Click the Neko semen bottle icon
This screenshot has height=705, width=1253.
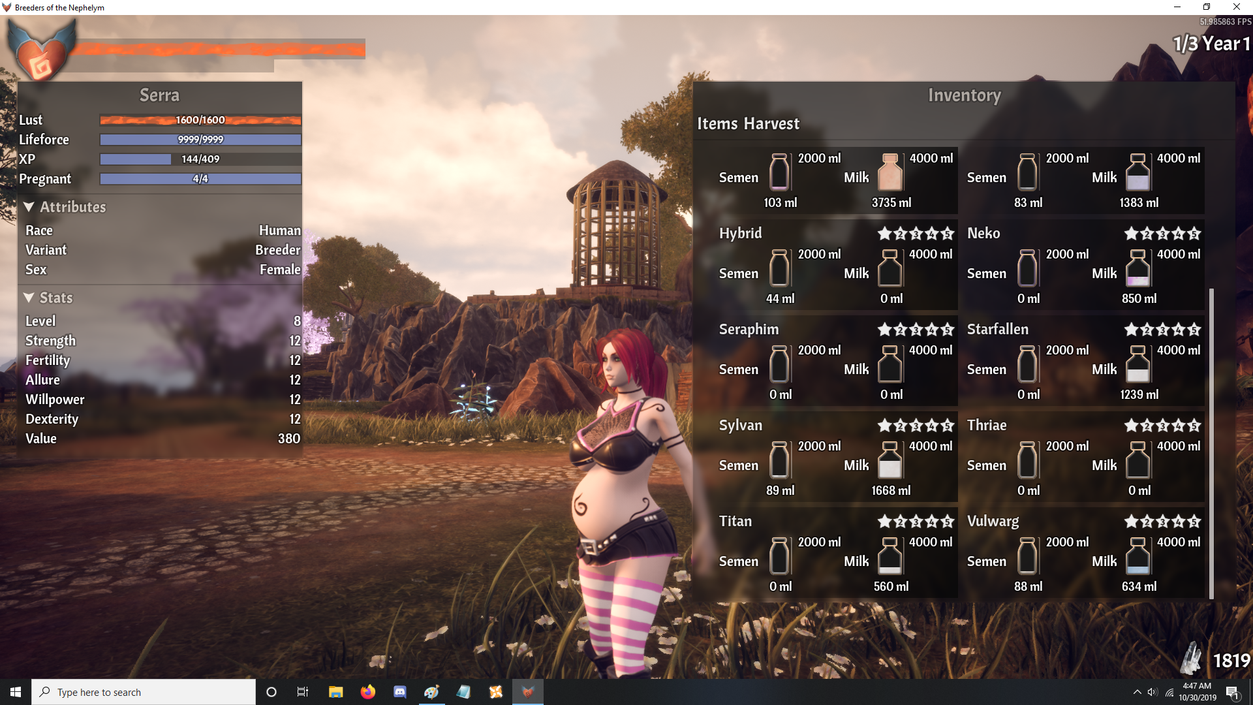point(1027,268)
